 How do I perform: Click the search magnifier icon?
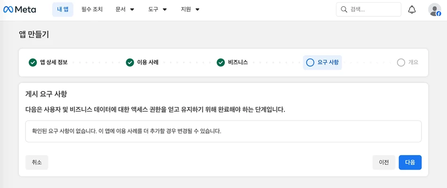click(x=344, y=10)
